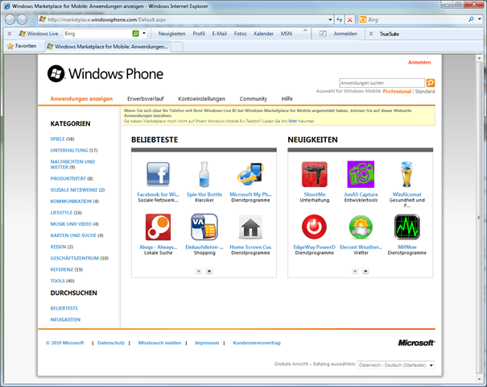Click in the Anwendungen suchen field
Viewport: 487px width, 387px height.
pos(382,83)
